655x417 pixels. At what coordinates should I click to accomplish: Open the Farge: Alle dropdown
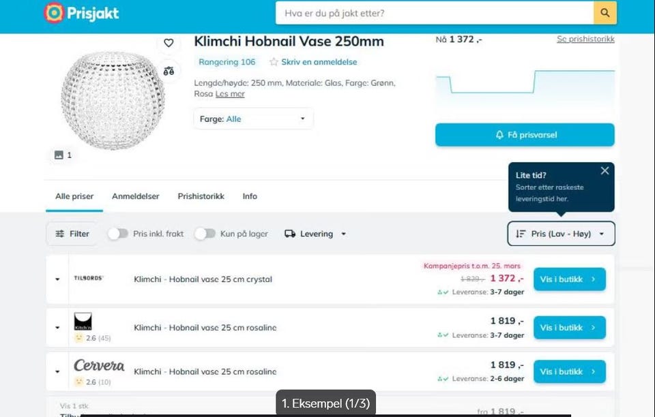[x=254, y=119]
